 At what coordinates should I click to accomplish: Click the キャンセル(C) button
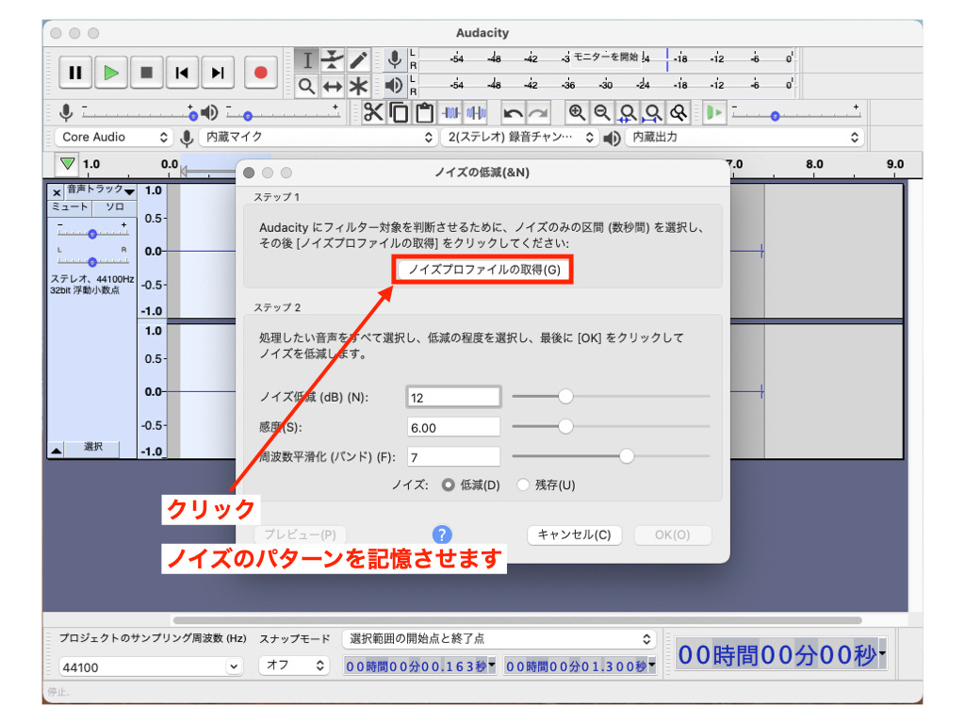574,535
